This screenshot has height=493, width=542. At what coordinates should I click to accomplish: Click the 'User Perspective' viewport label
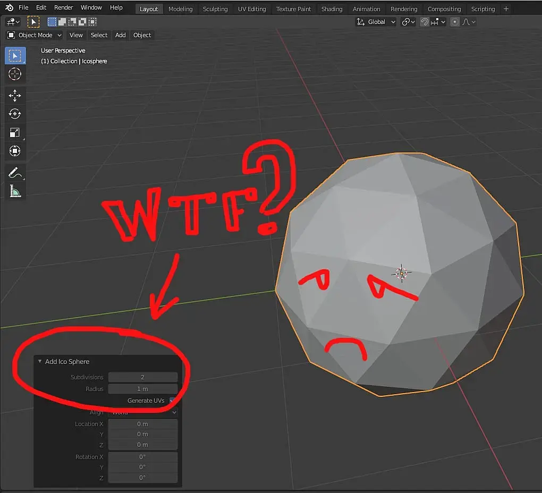63,50
